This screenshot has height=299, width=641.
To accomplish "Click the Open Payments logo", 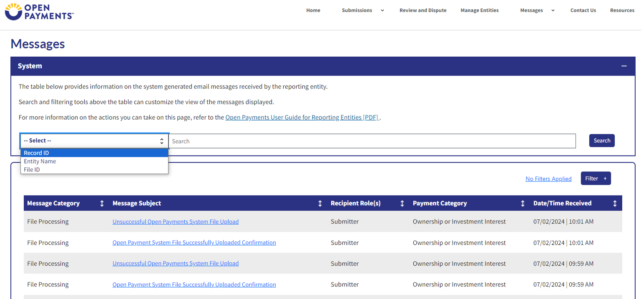I will (x=39, y=12).
